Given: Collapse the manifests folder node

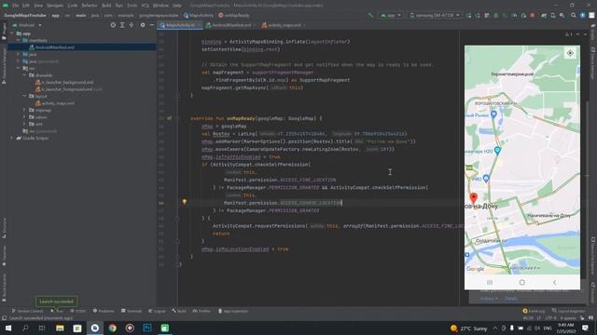Looking at the screenshot, I should click(18, 40).
